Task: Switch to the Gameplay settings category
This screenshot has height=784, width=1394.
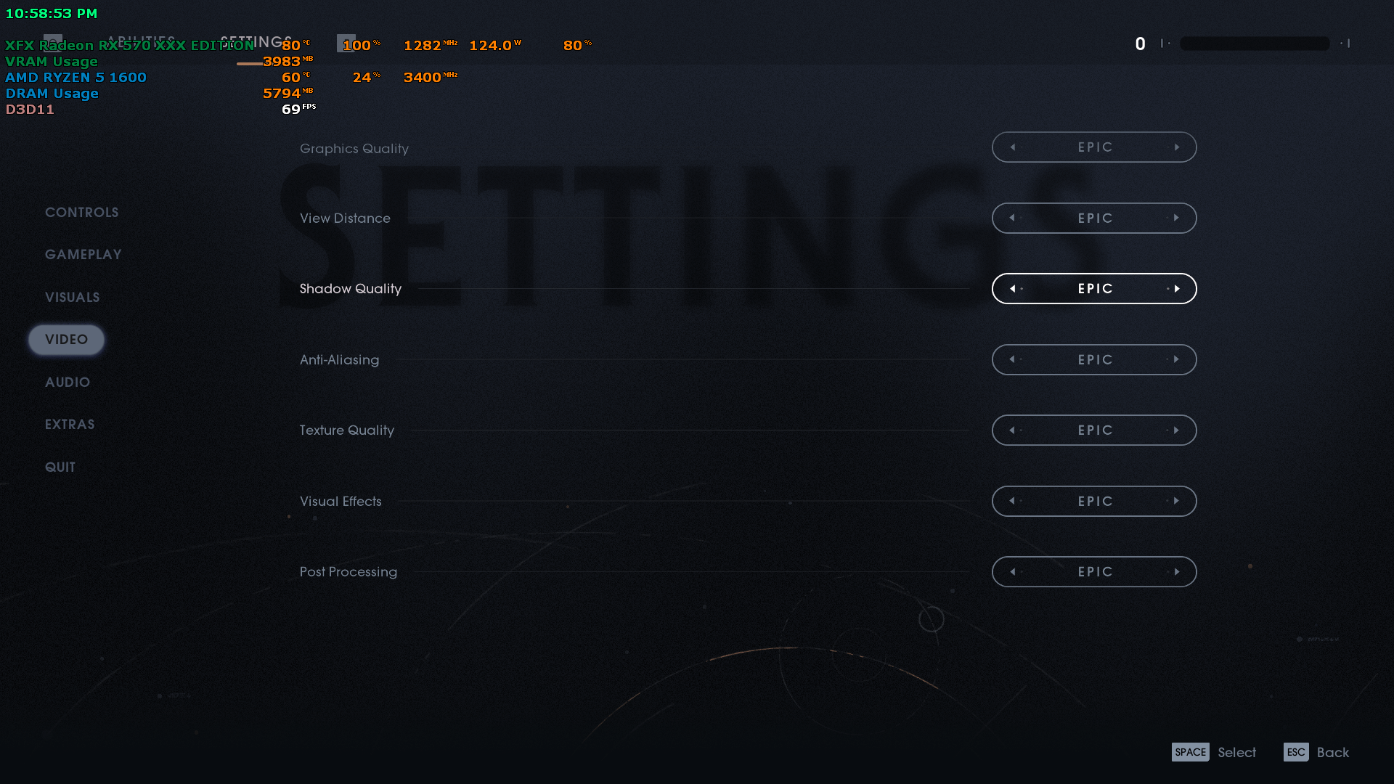Action: pyautogui.click(x=83, y=255)
